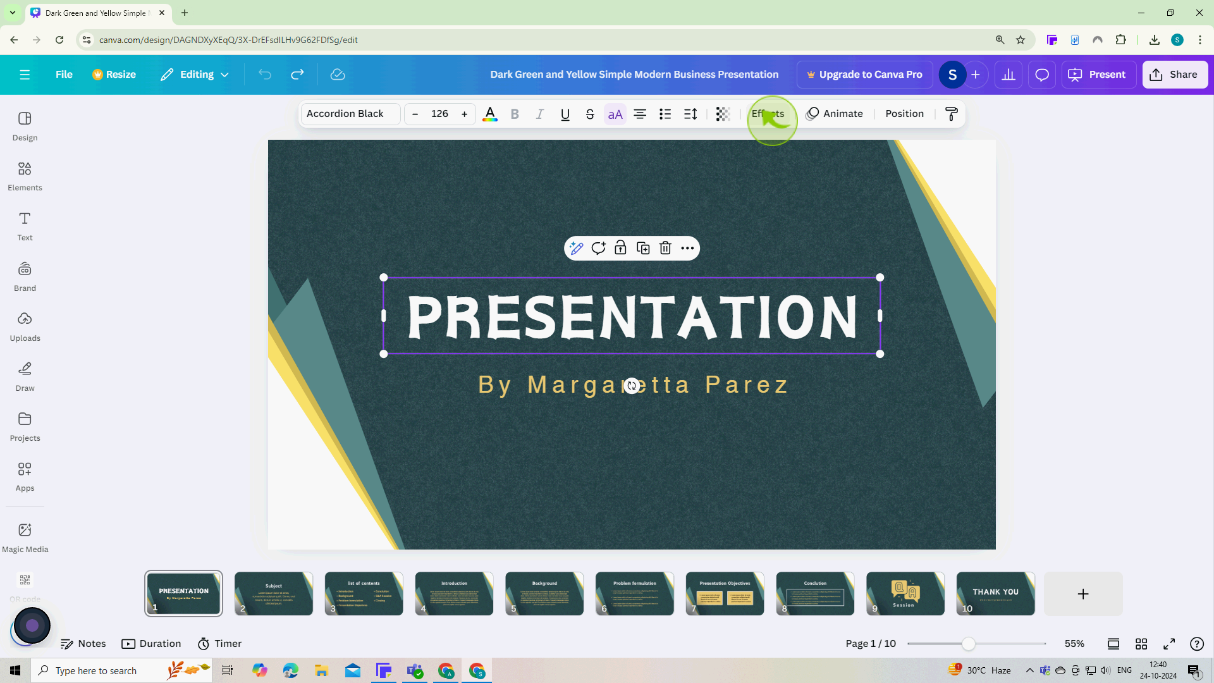Click Upgrade to Canva Pro

tap(864, 75)
